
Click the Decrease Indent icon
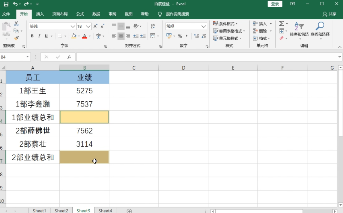coord(136,36)
